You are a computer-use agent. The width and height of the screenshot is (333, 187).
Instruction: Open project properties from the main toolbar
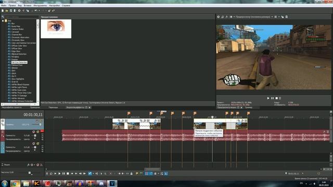[19, 10]
